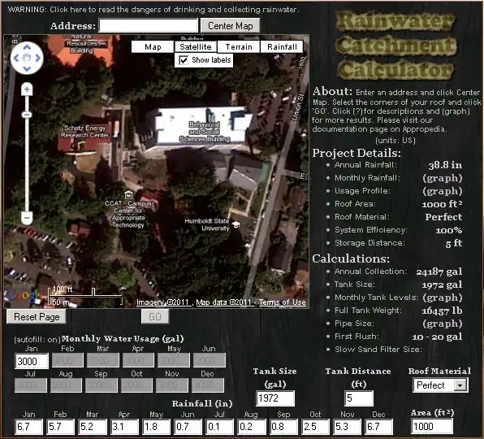Click the Annual Collection value 24187 gal
This screenshot has height=439, width=484.
tap(439, 272)
